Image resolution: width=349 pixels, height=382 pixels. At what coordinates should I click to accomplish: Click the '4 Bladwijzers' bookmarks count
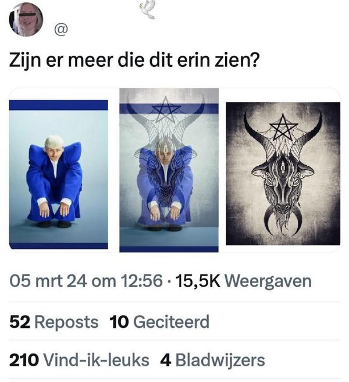[x=212, y=360]
